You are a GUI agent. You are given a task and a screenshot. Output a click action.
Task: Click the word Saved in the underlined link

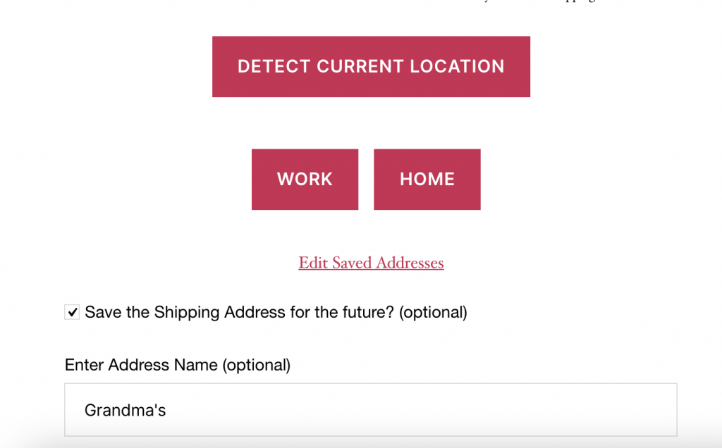[x=352, y=263]
